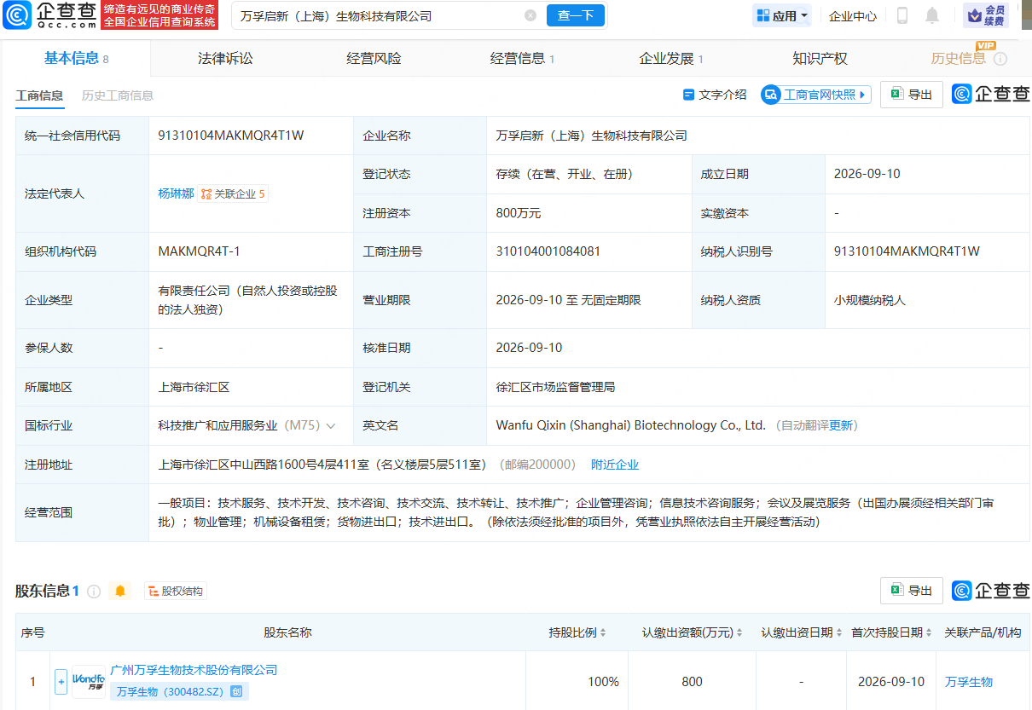Click the info icon next to 股东信息

tap(94, 591)
